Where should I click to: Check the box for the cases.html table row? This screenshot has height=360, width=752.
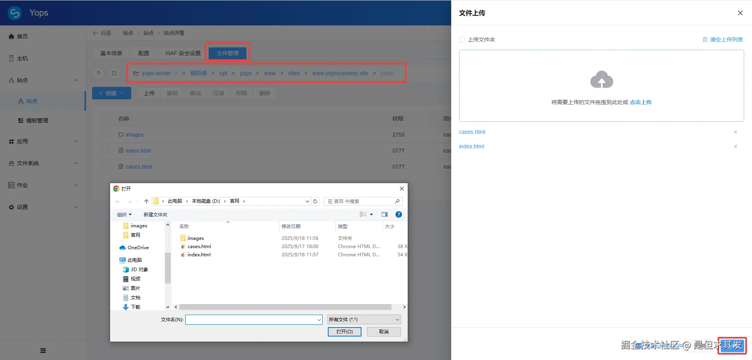pyautogui.click(x=105, y=167)
